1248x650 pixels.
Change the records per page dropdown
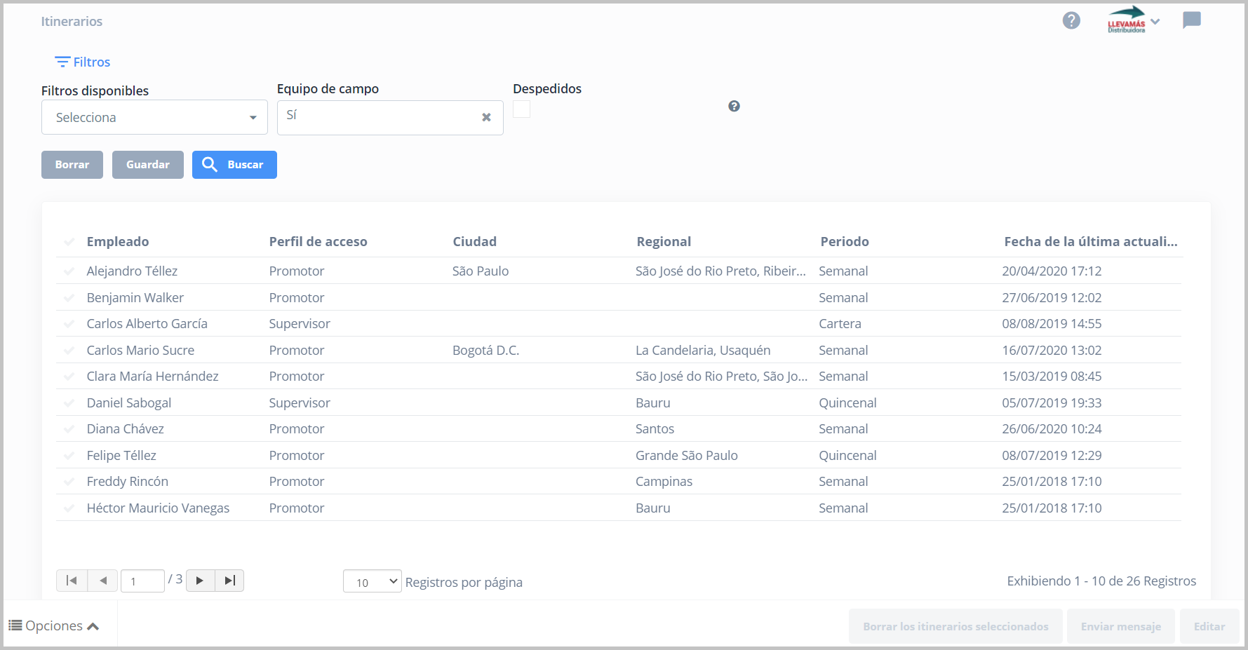pyautogui.click(x=372, y=581)
